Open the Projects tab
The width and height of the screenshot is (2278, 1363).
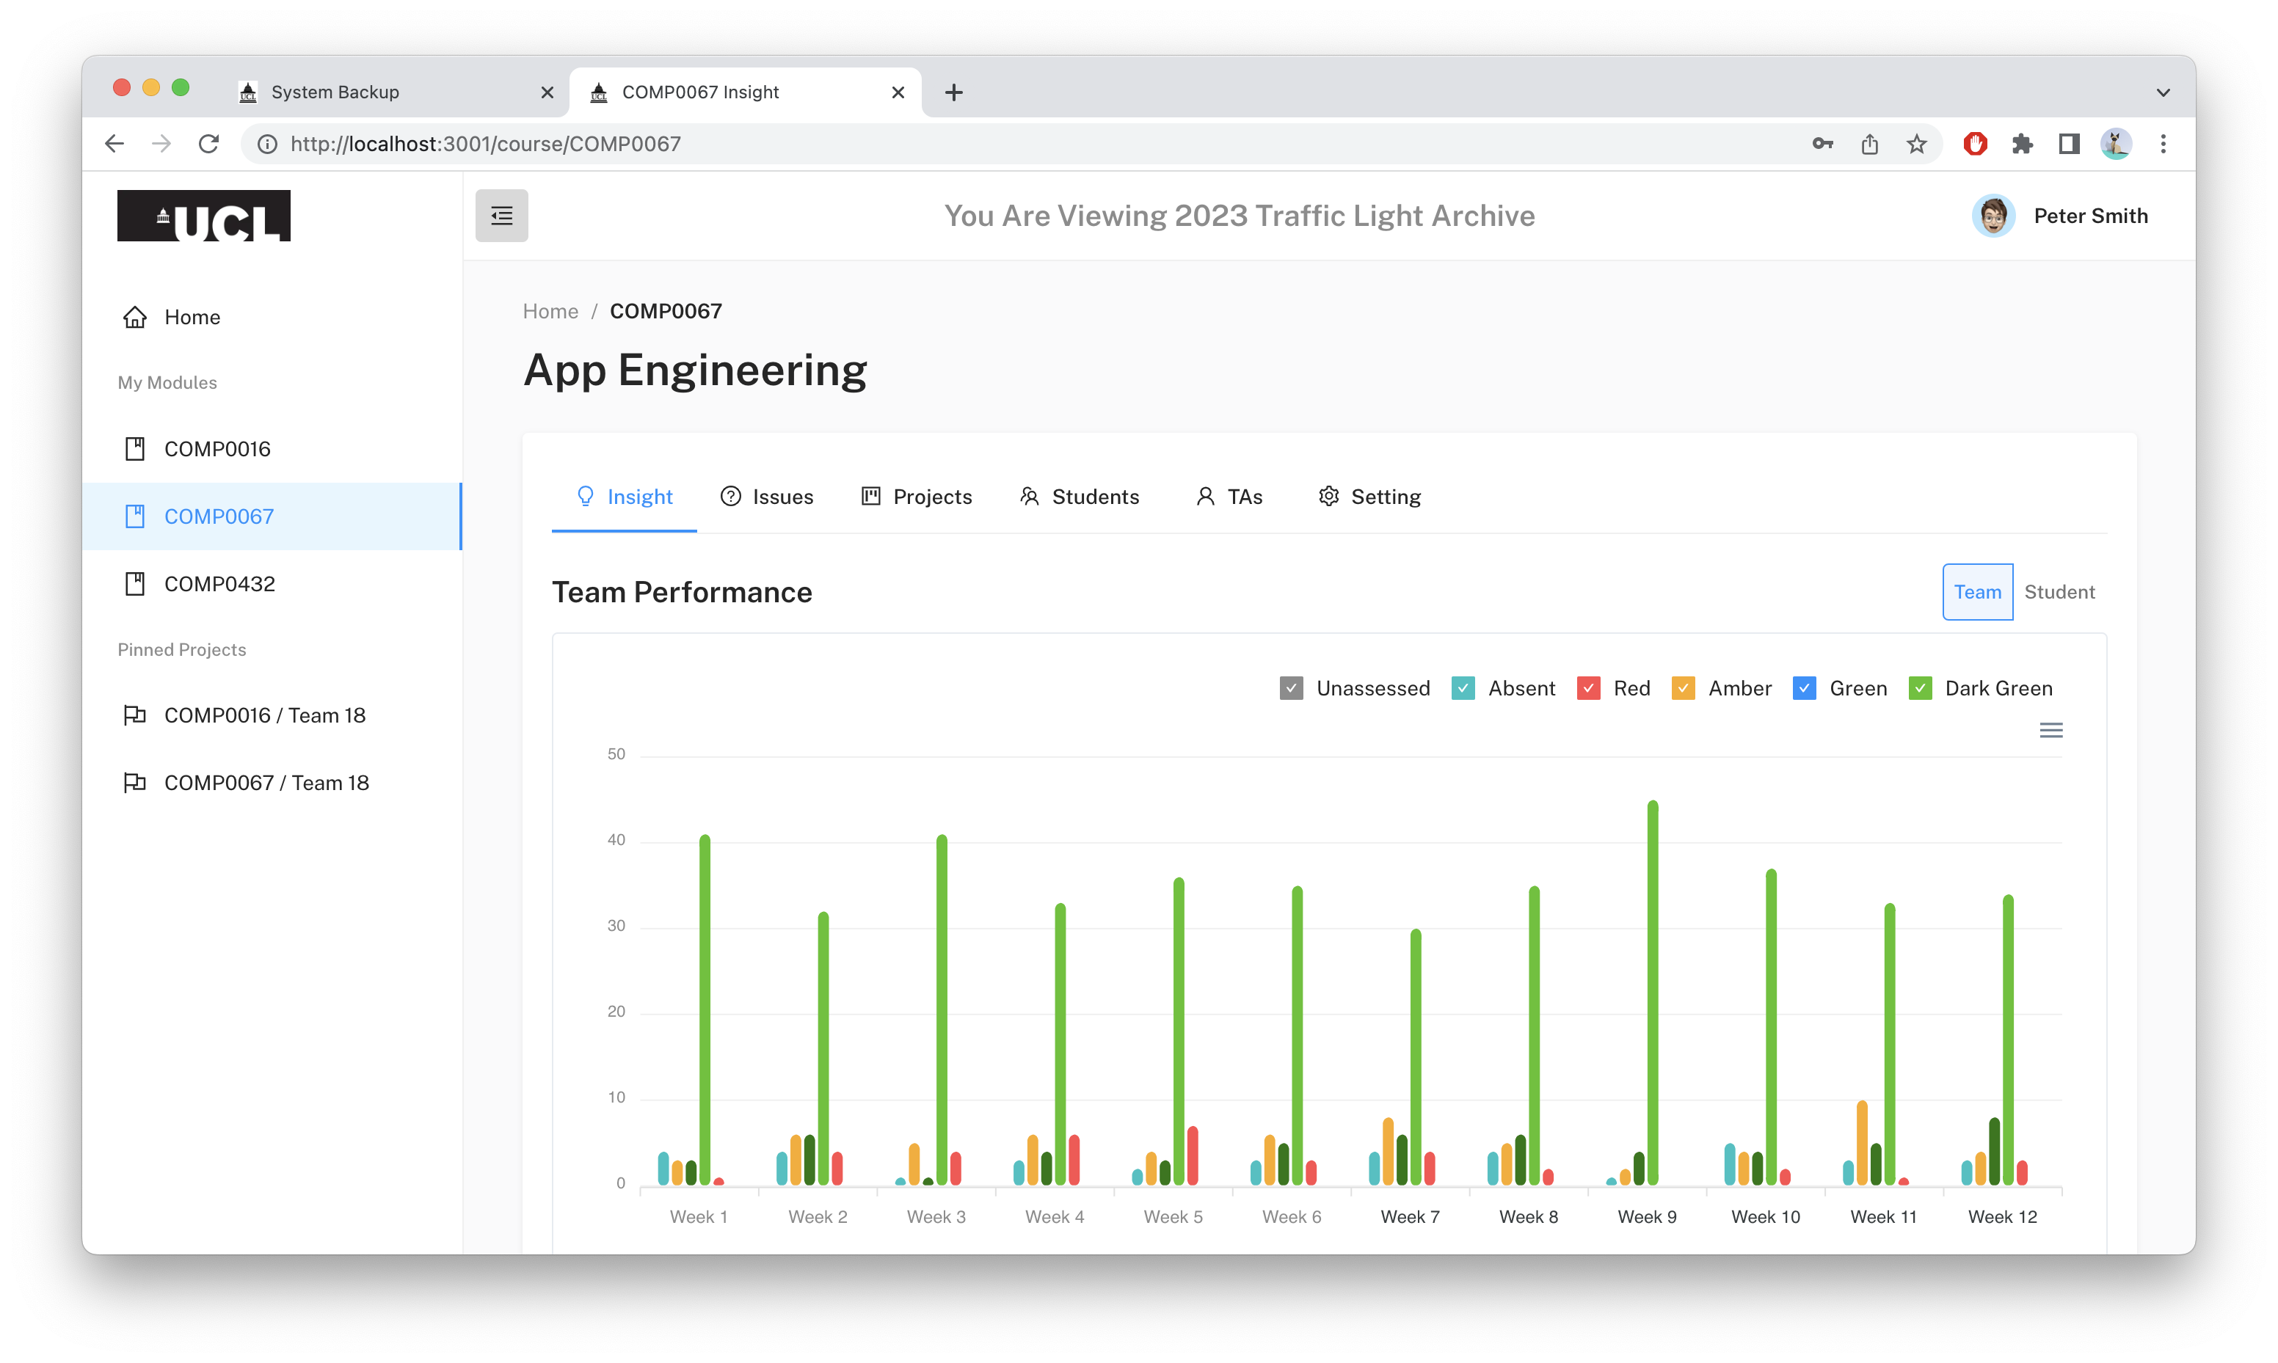[917, 497]
